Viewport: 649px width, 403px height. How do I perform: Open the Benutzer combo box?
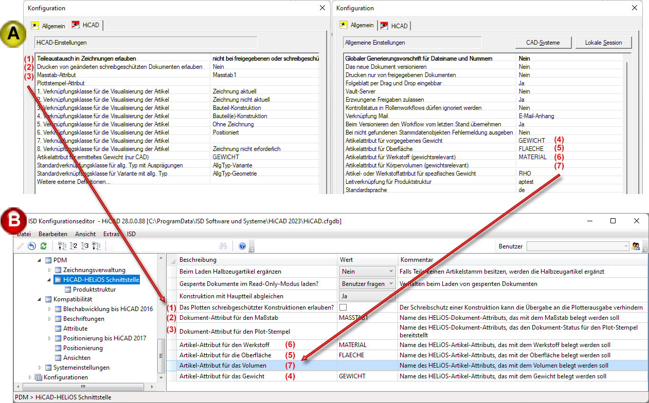(578, 246)
